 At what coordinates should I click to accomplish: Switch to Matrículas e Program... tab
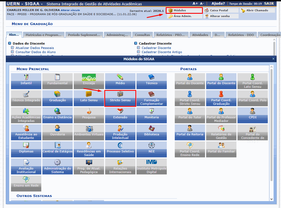(x=43, y=35)
